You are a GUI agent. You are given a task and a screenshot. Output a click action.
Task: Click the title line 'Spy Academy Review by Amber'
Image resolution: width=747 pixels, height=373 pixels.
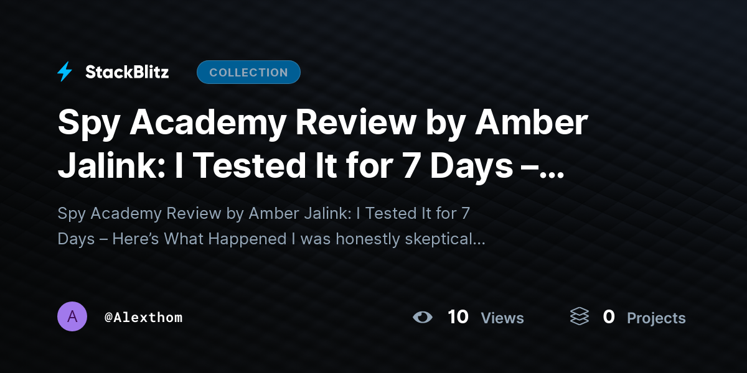tap(322, 122)
